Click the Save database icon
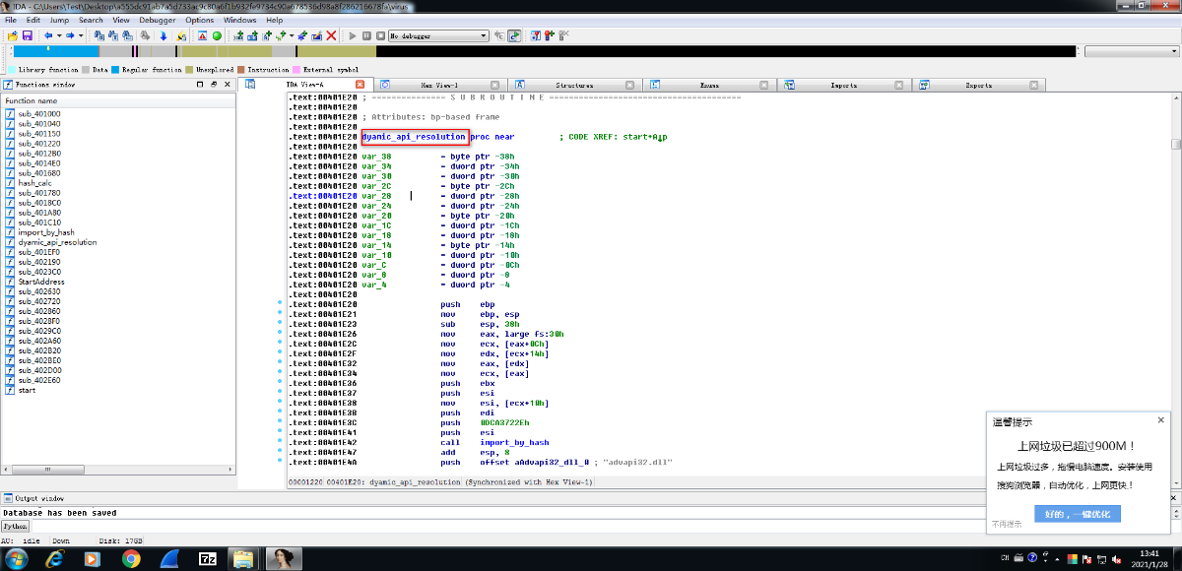 tap(28, 35)
